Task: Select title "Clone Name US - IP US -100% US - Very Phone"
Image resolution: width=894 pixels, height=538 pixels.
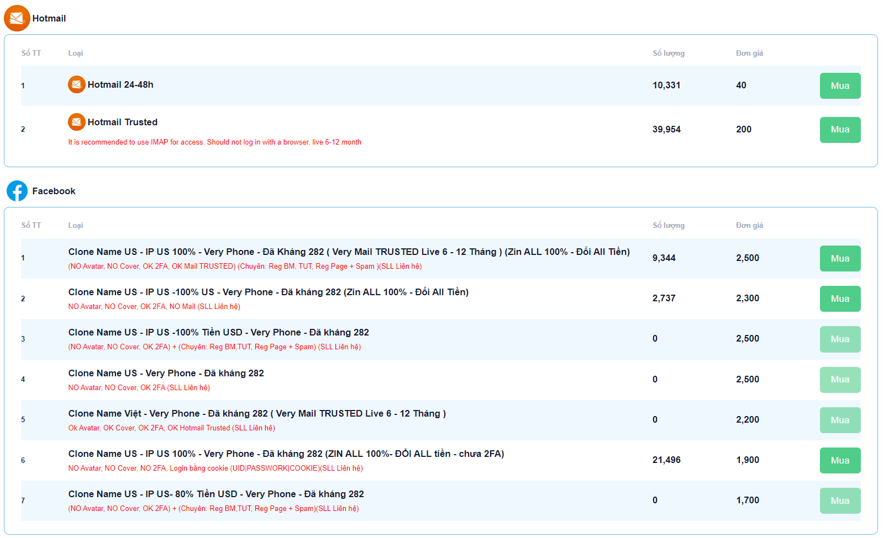Action: click(269, 292)
